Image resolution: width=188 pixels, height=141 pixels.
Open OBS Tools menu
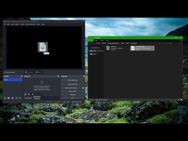tap(38, 24)
